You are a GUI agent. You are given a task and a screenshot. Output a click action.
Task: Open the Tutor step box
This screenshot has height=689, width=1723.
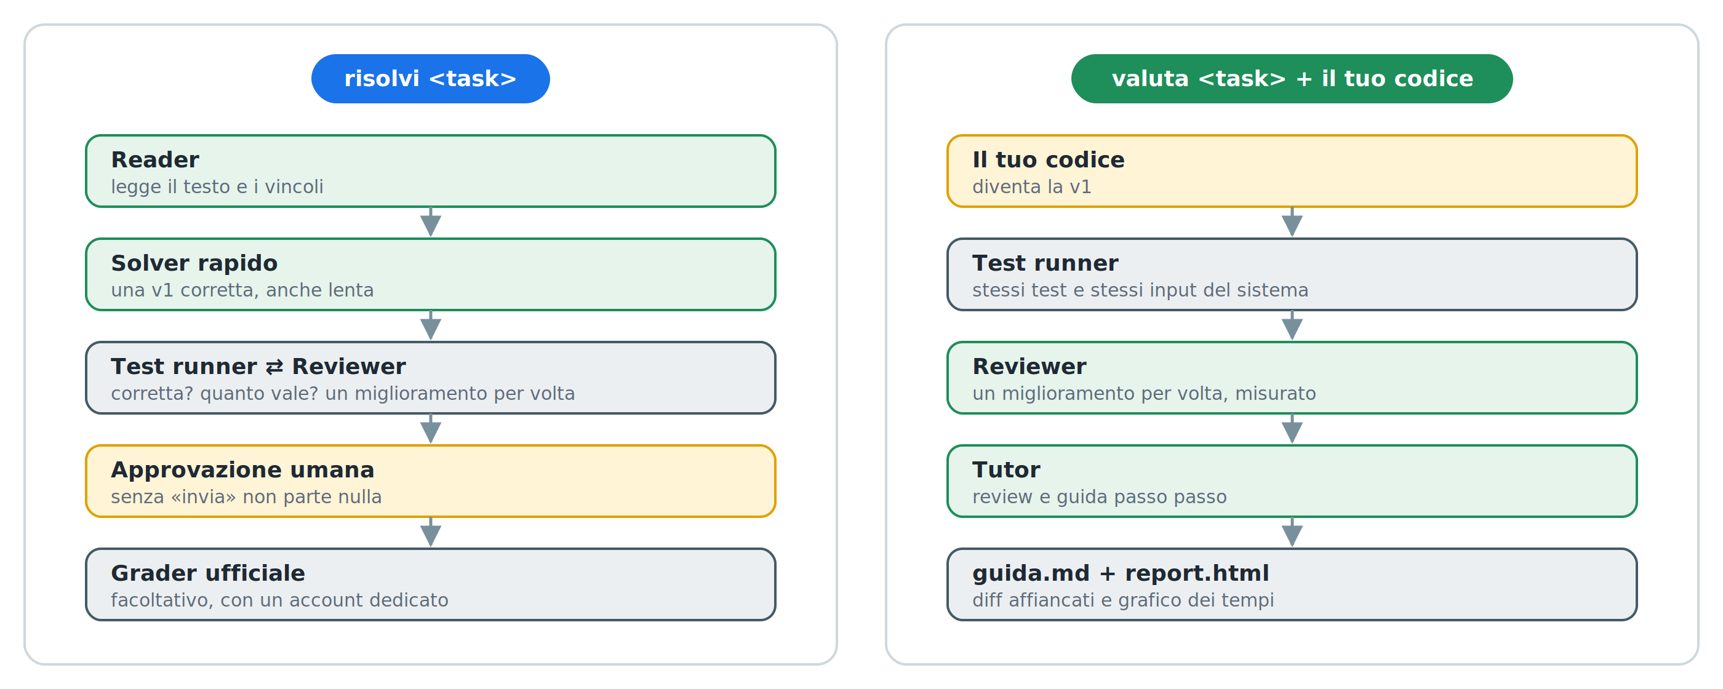[x=1292, y=481]
